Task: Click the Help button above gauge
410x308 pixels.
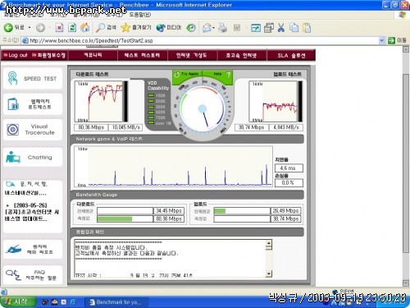Action: [218, 74]
